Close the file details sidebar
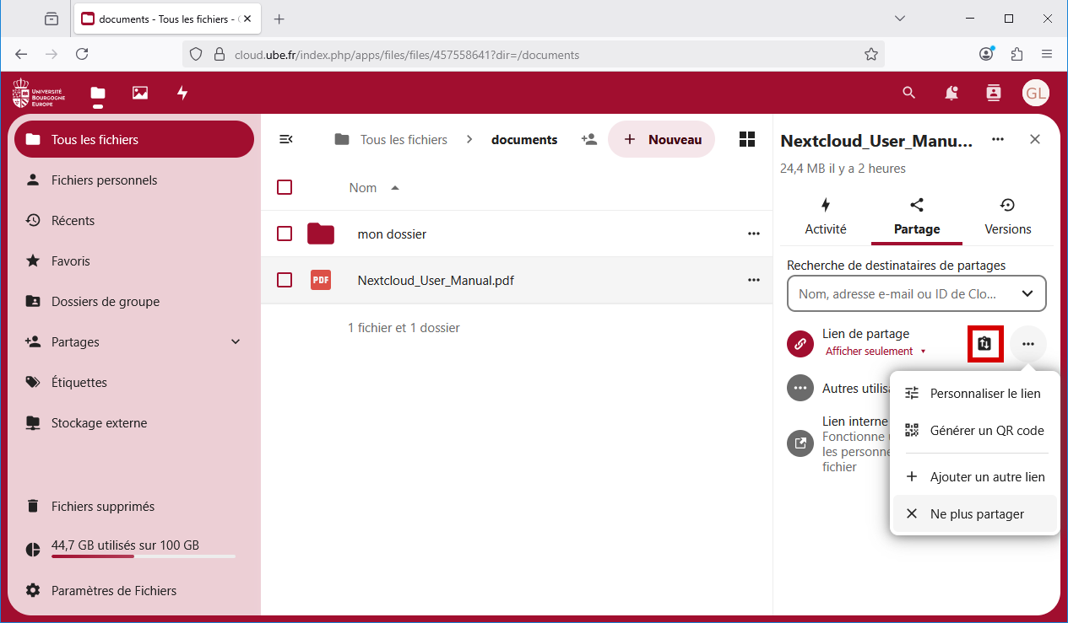This screenshot has width=1068, height=623. click(x=1035, y=140)
